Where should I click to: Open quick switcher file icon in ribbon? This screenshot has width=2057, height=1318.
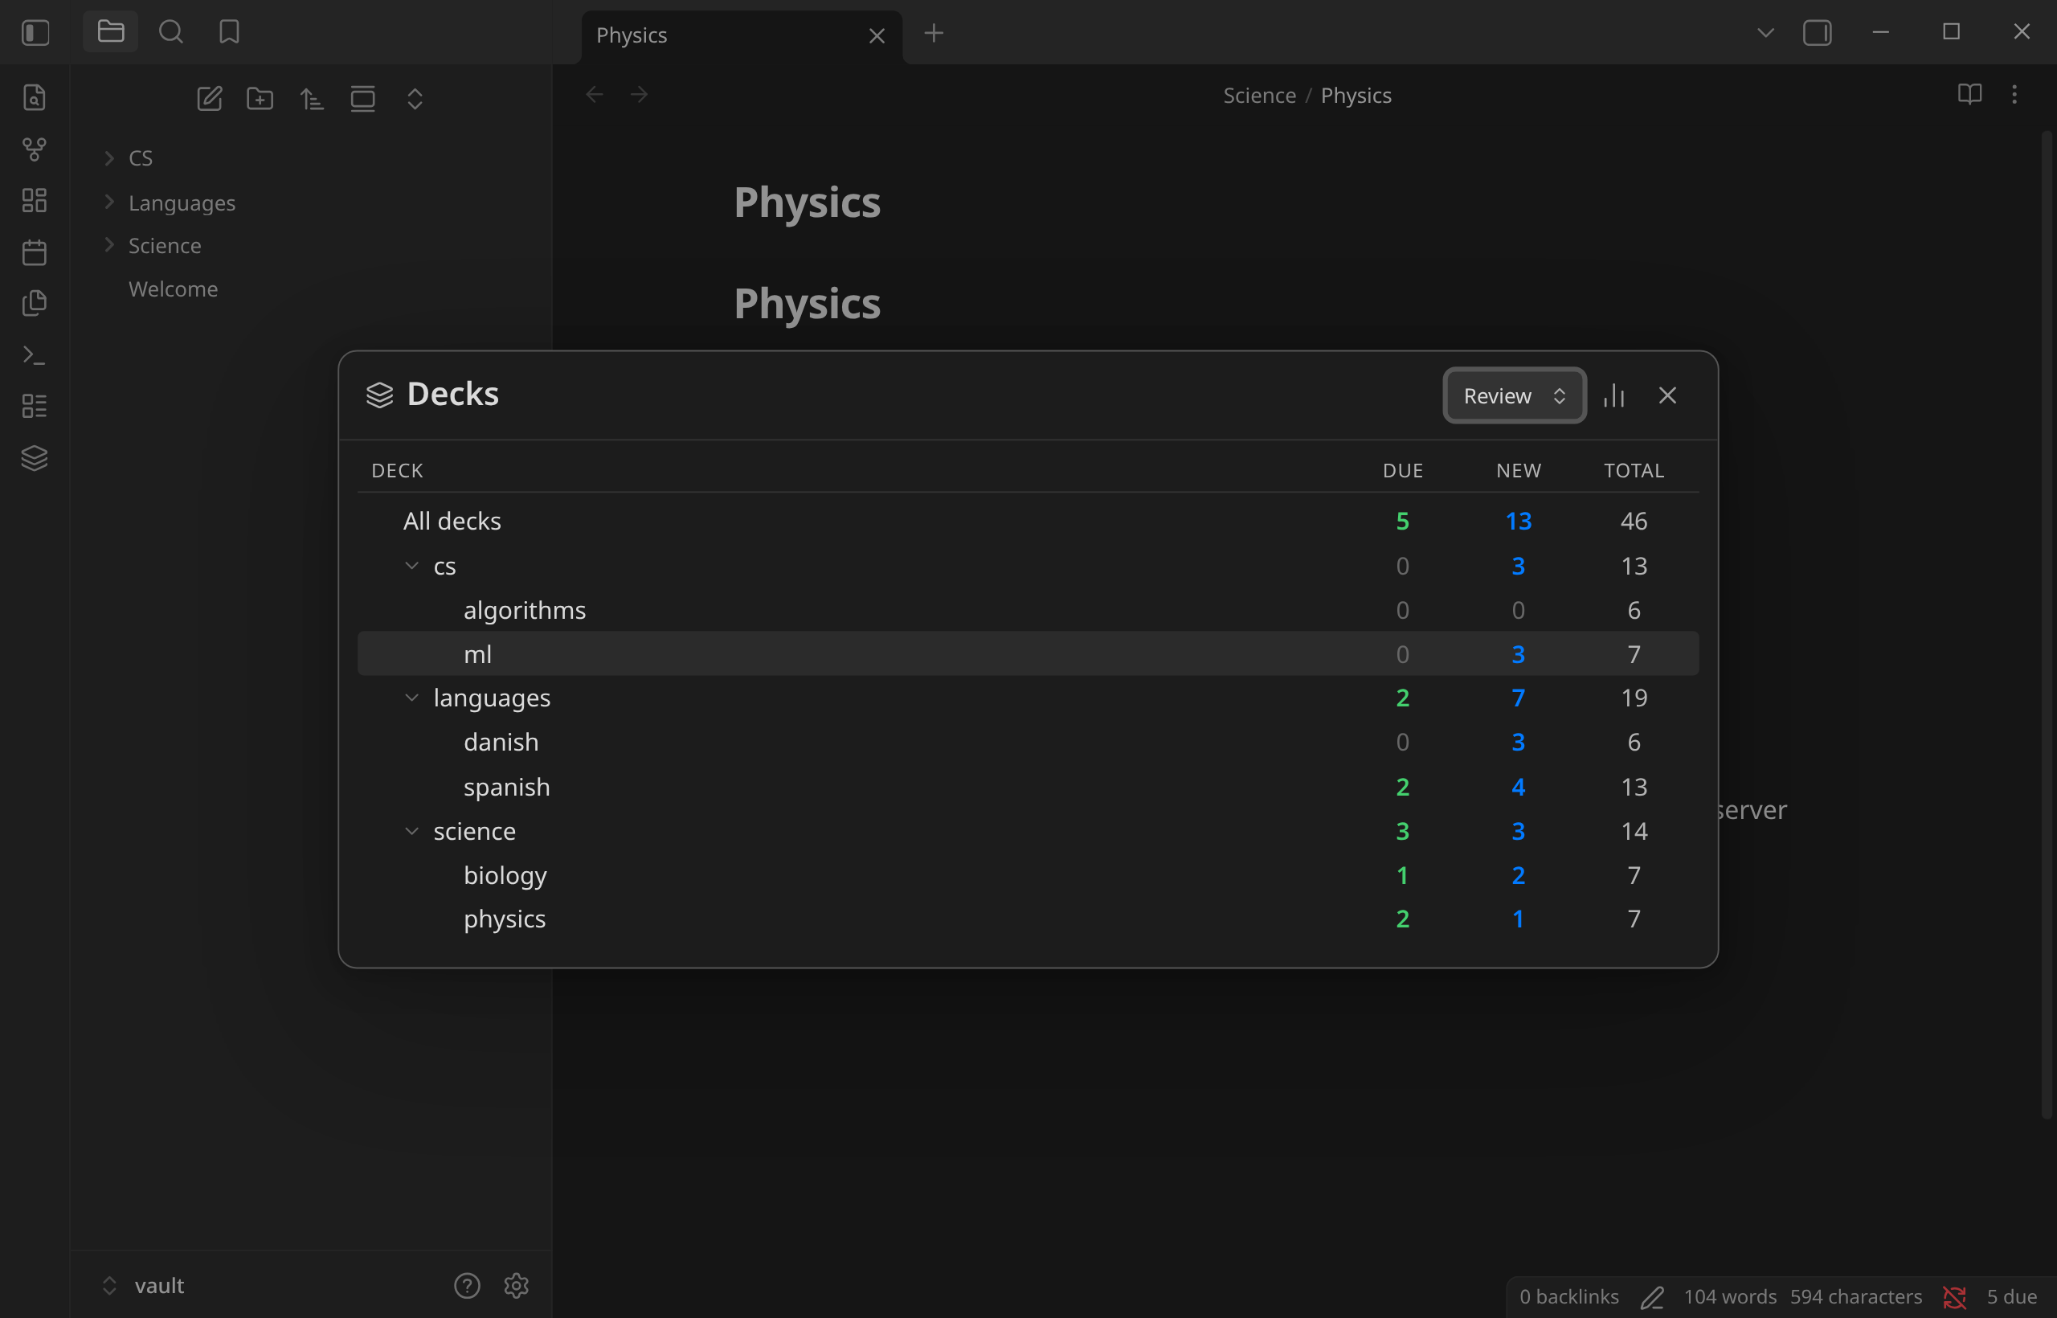point(35,97)
